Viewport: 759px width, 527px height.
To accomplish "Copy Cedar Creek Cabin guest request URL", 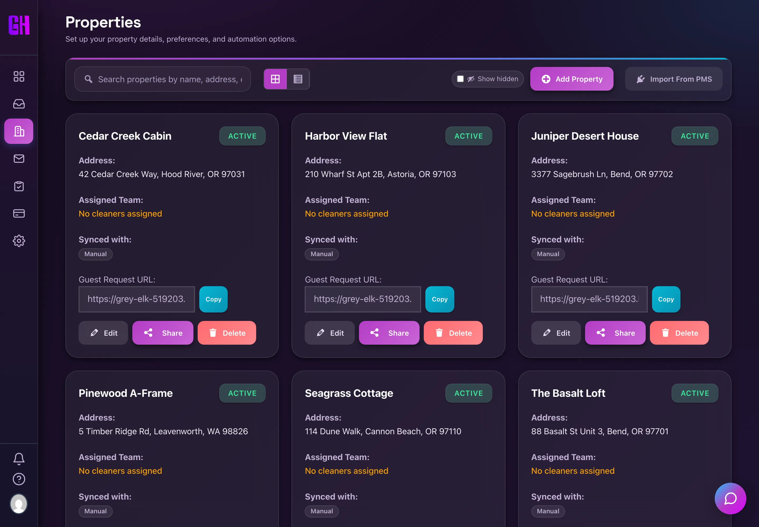I will (213, 299).
